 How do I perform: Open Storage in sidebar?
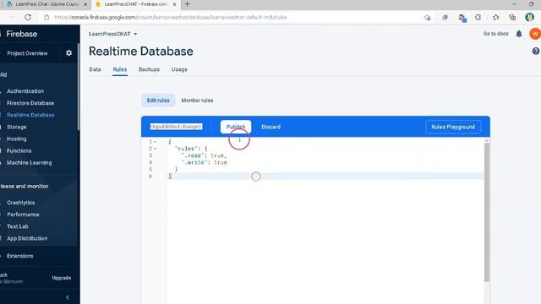(x=17, y=127)
